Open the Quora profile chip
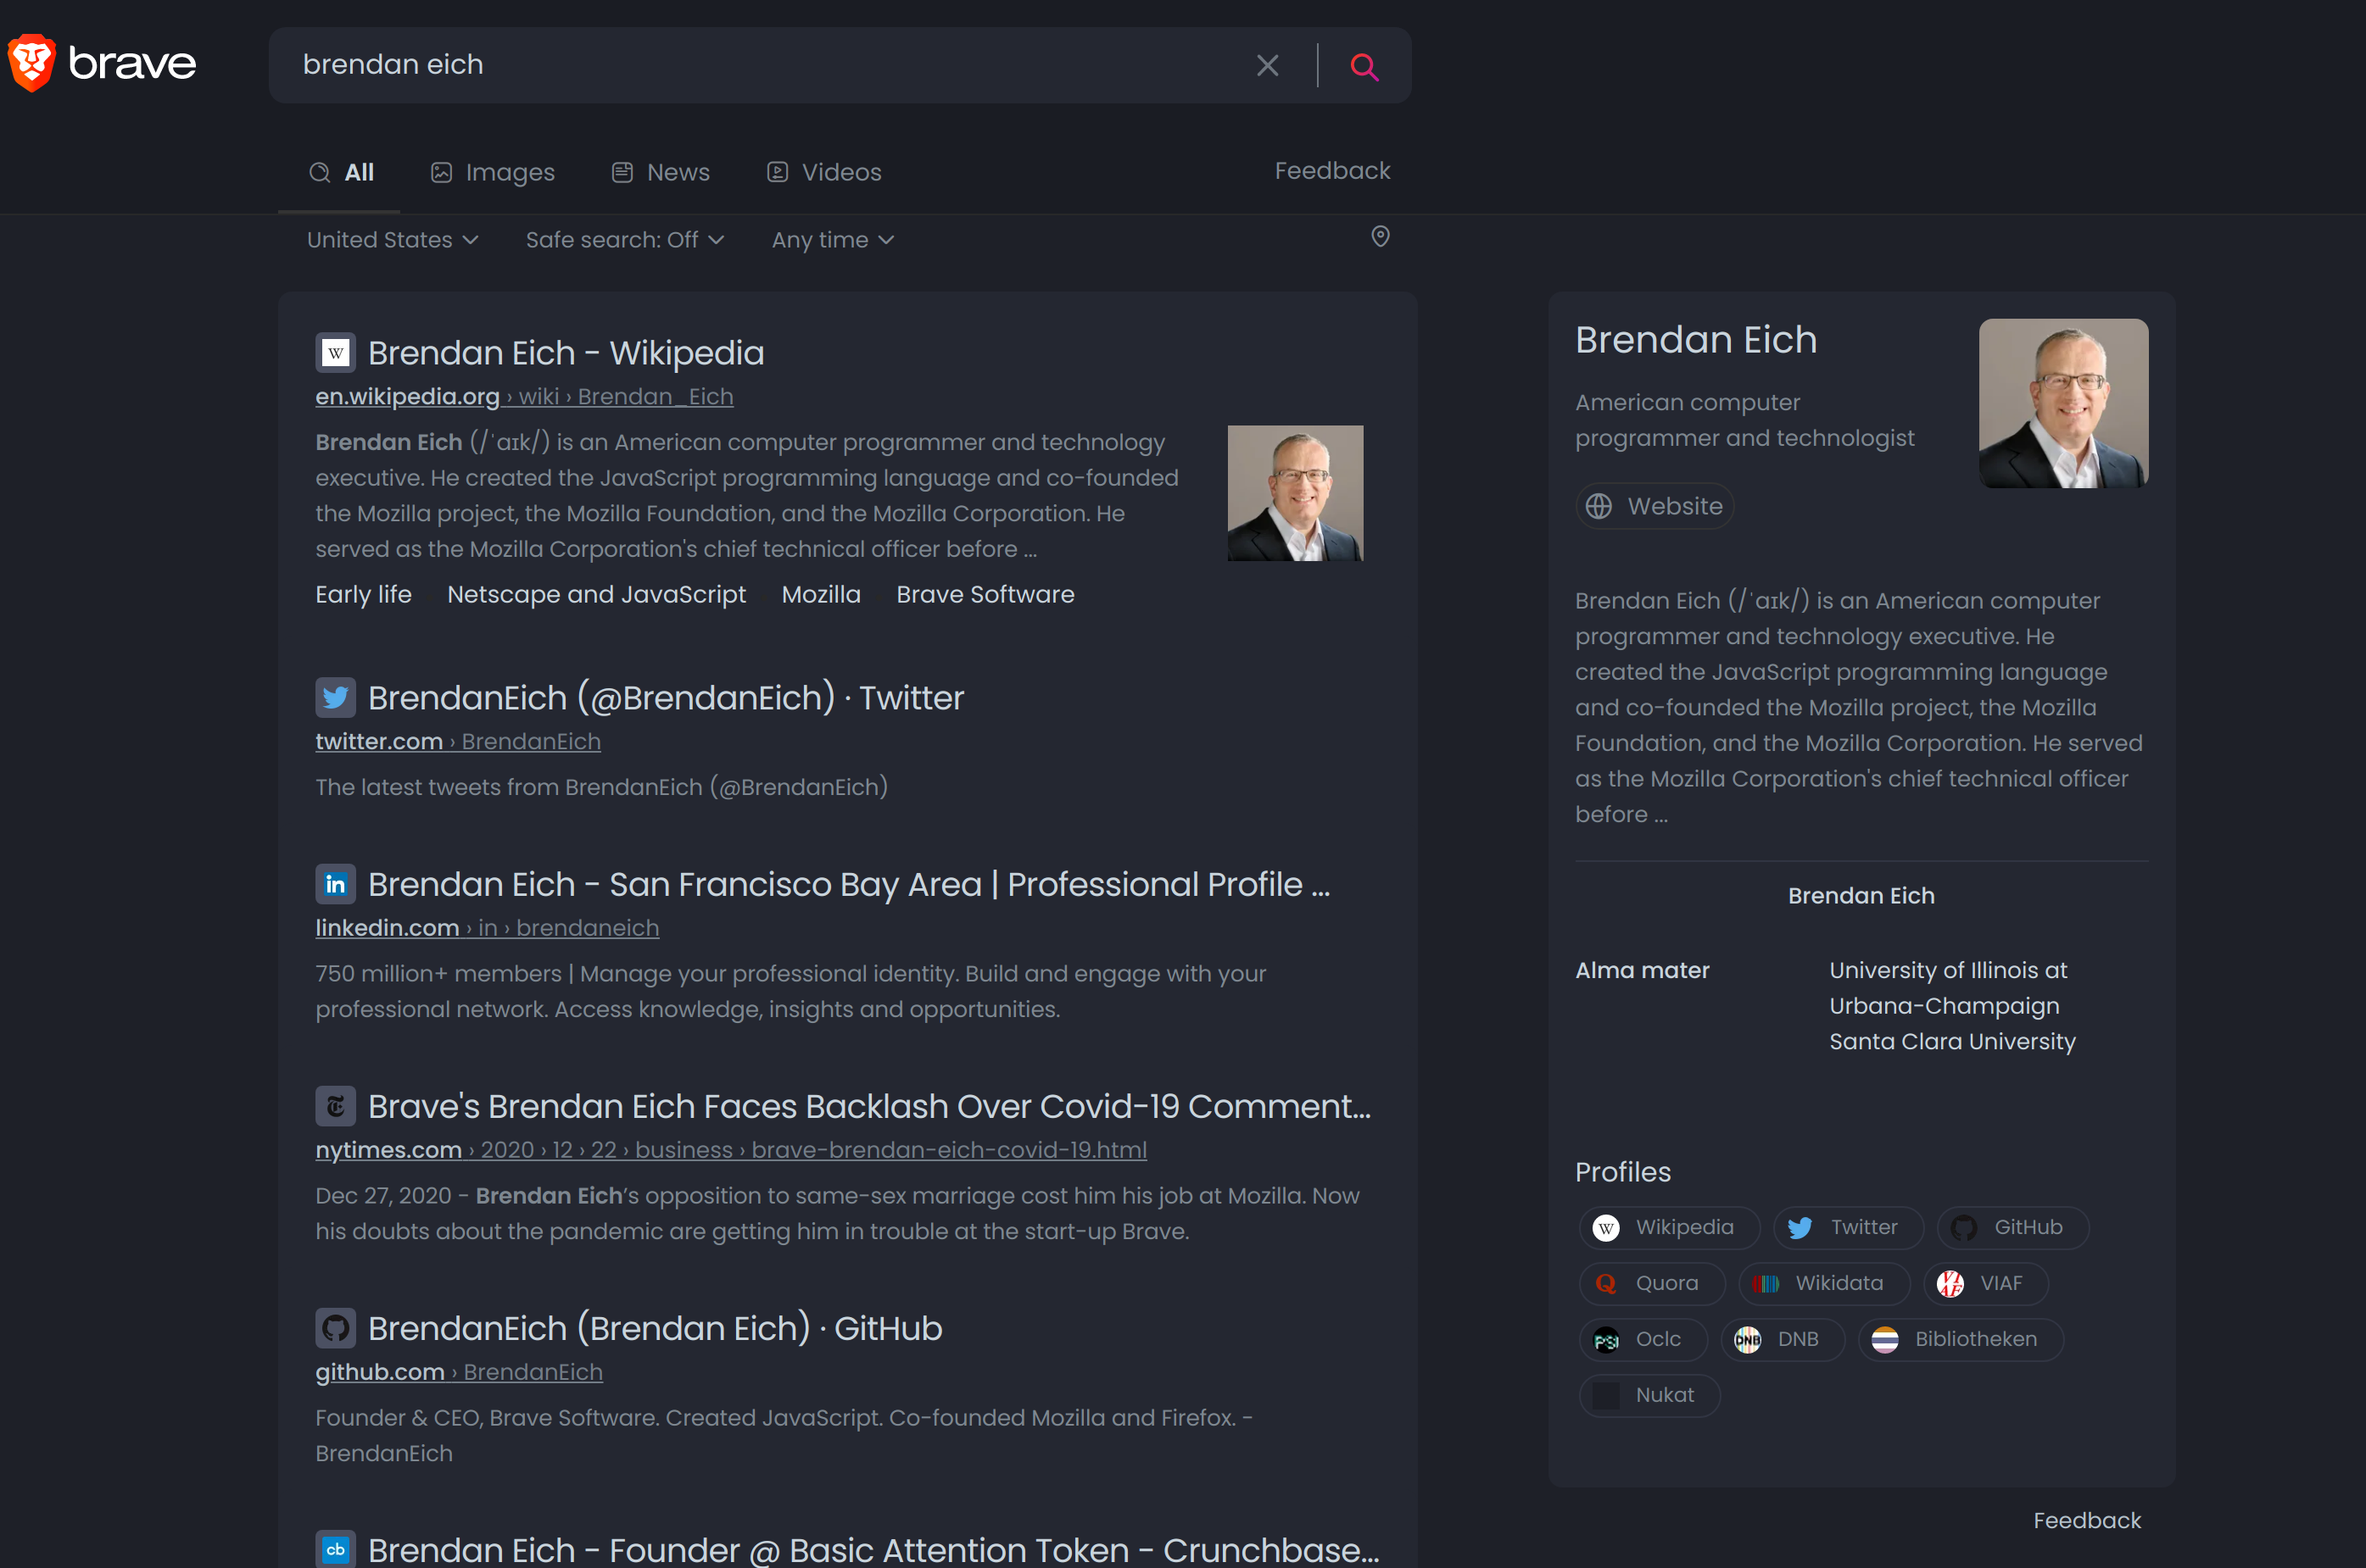 pyautogui.click(x=1652, y=1284)
